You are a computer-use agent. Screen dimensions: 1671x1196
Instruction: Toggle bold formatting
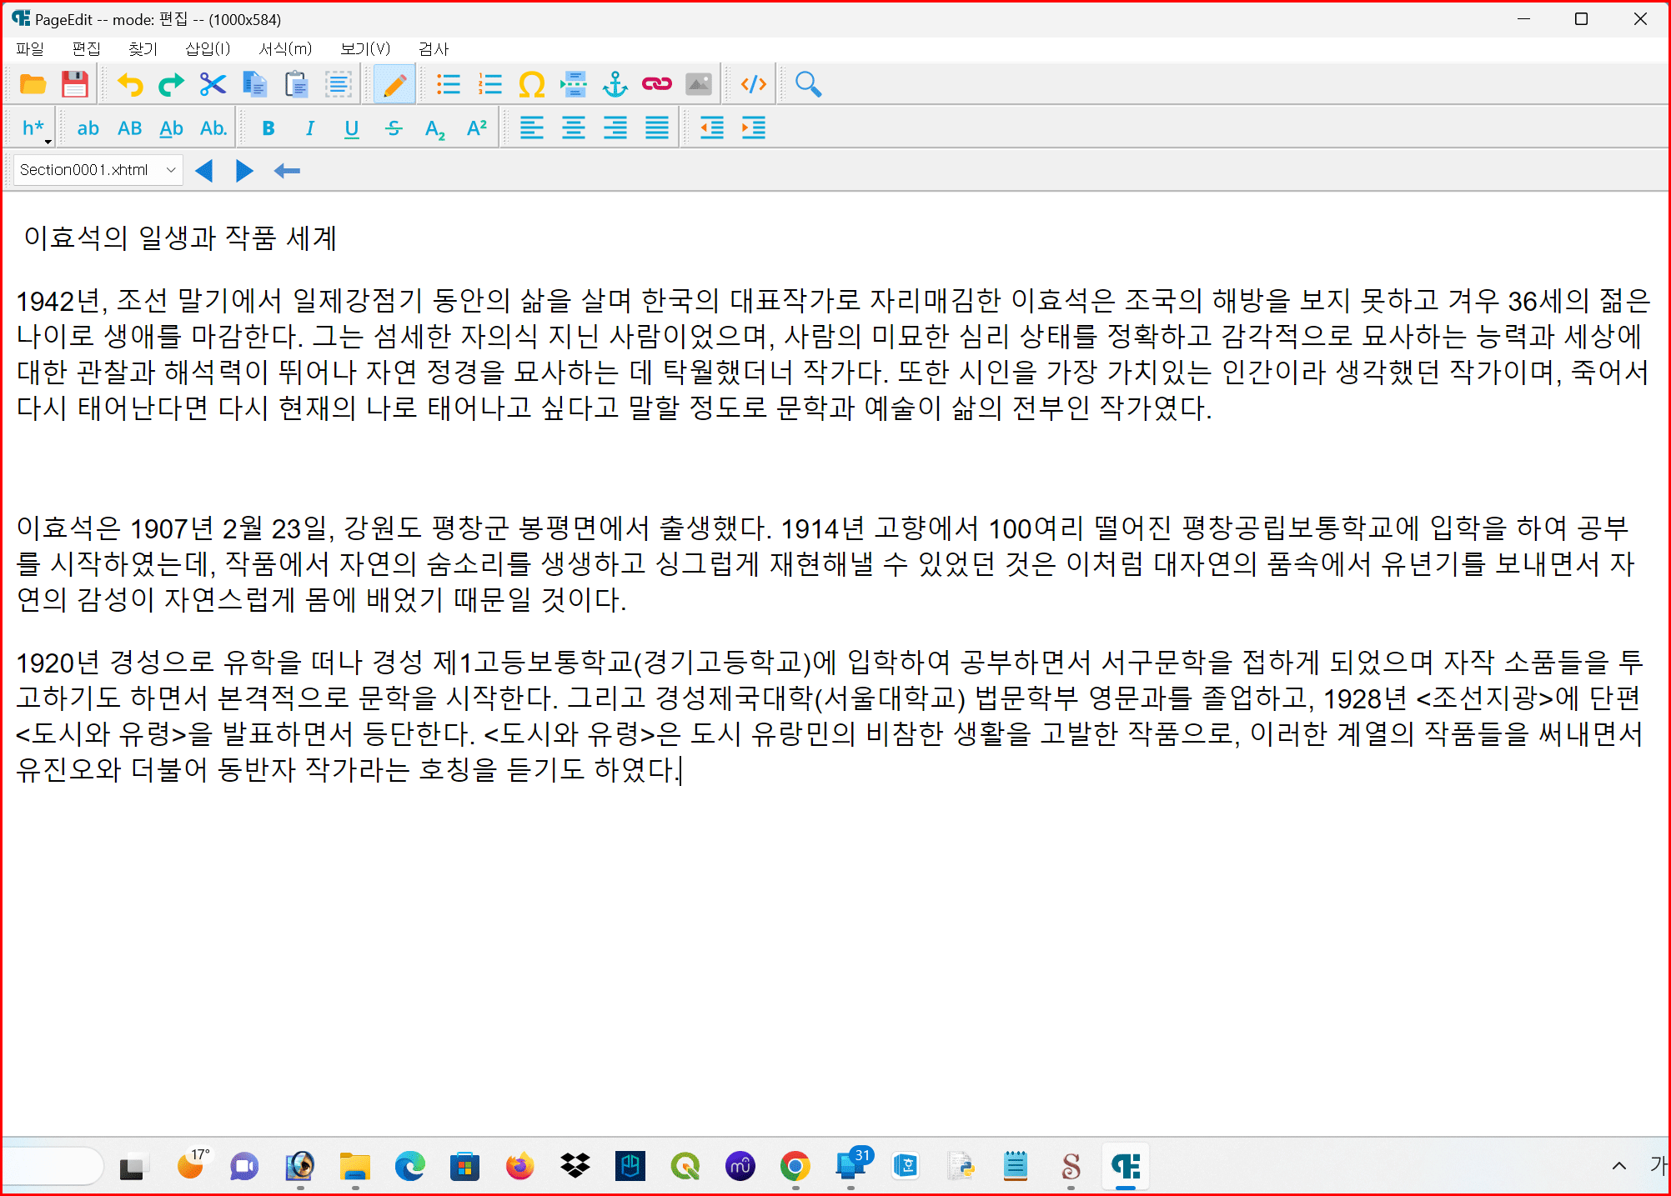(268, 128)
